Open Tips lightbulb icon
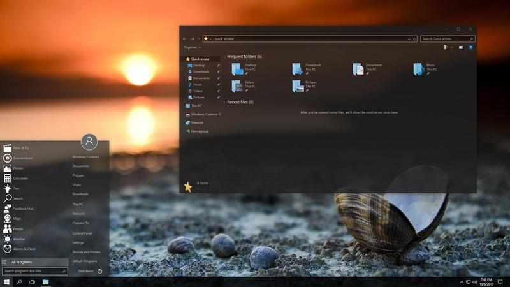The image size is (510, 287). 7,188
